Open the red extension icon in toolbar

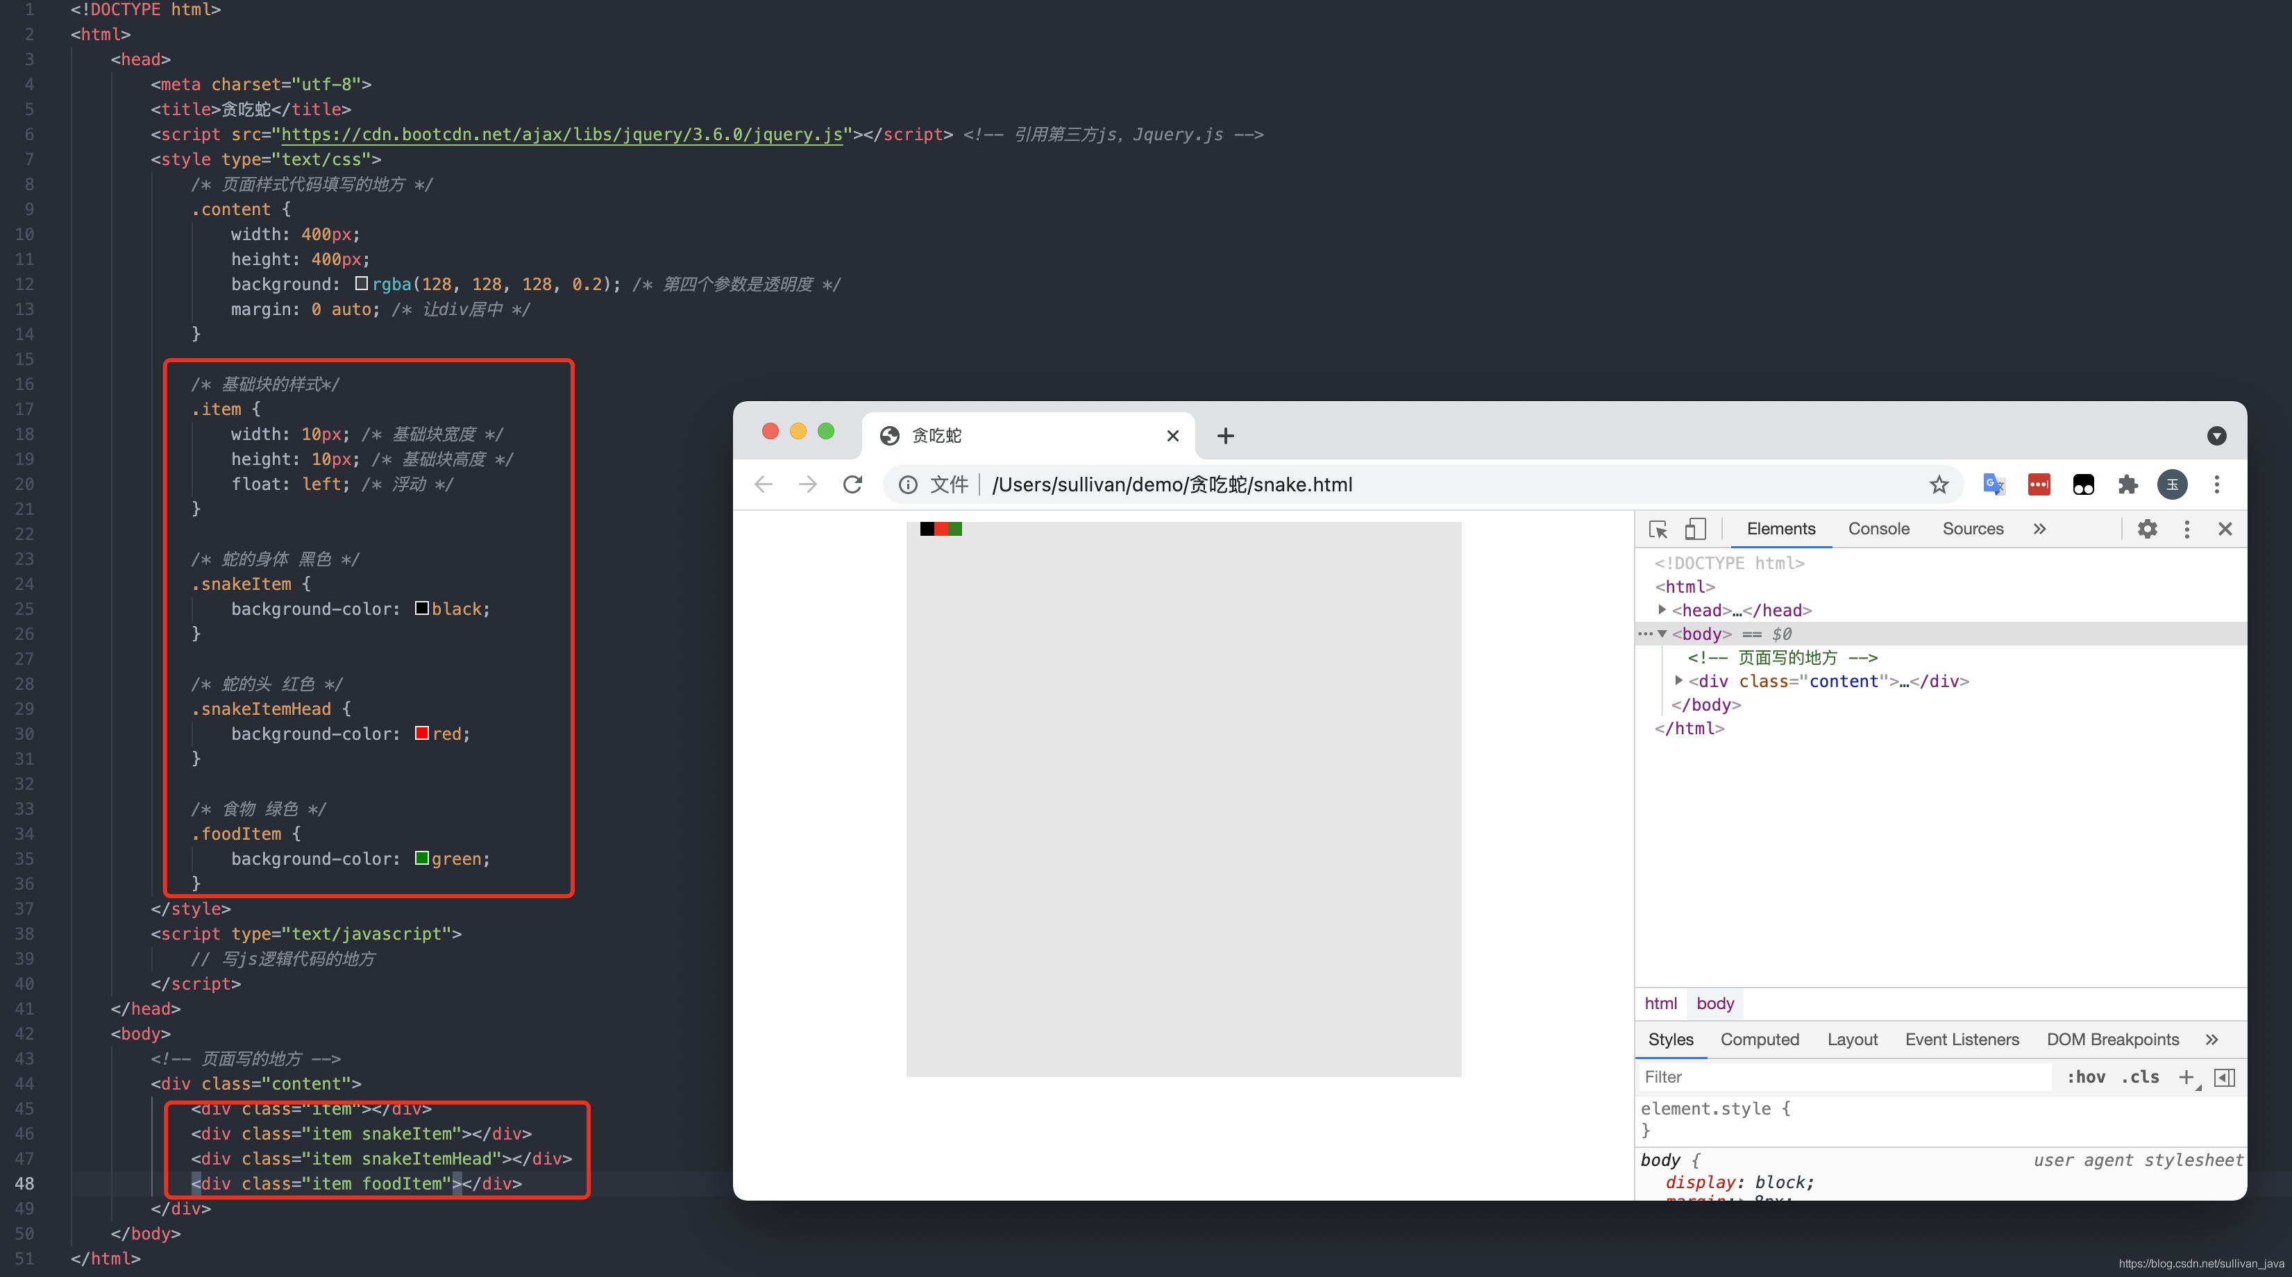click(x=2039, y=484)
